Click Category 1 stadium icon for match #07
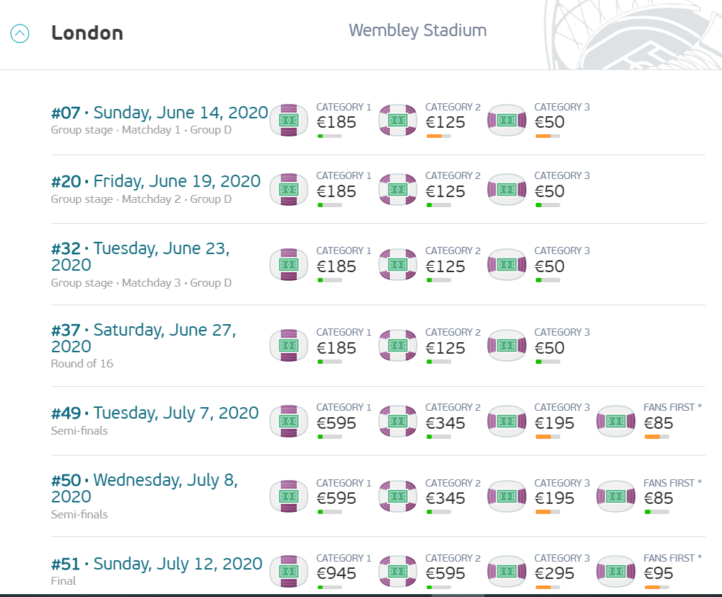 tap(289, 121)
